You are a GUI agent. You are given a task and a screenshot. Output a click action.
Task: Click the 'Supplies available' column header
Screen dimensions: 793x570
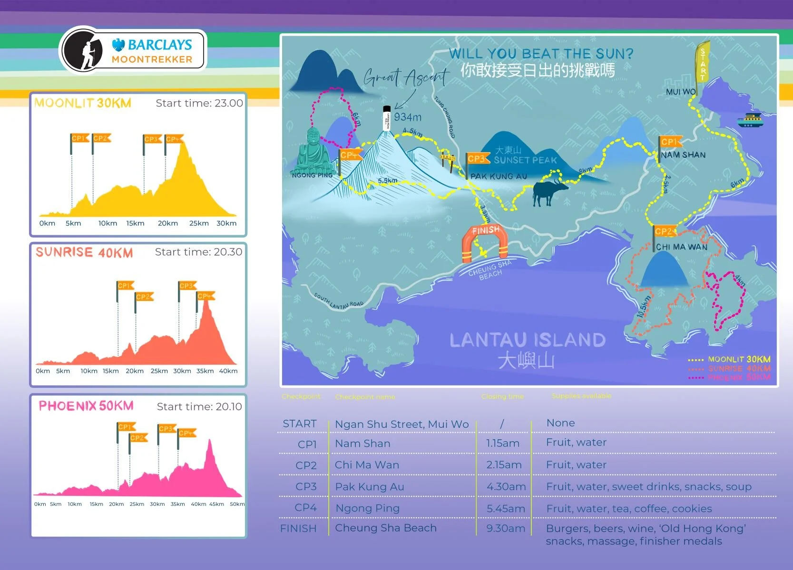(581, 396)
